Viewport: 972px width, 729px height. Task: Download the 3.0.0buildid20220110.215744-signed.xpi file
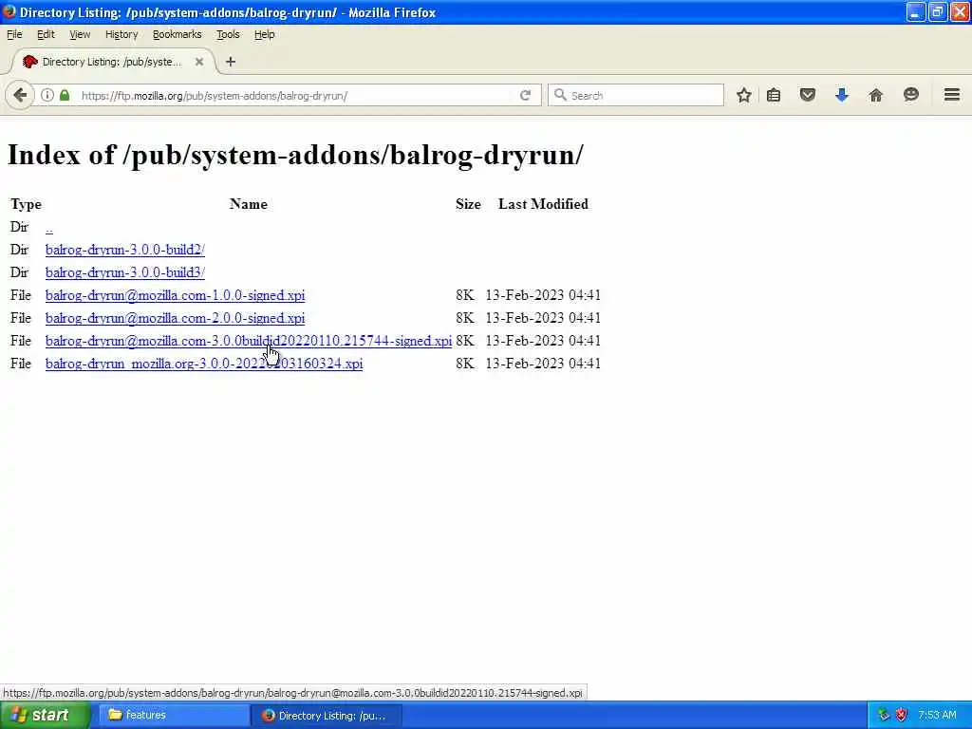pos(249,341)
